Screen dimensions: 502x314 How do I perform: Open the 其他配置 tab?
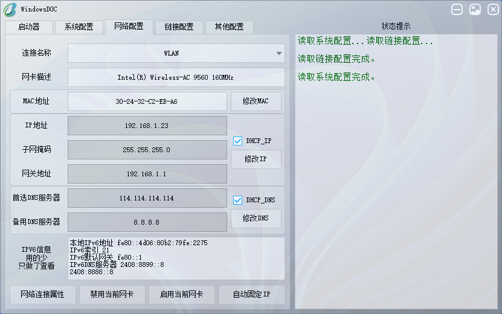pos(229,27)
